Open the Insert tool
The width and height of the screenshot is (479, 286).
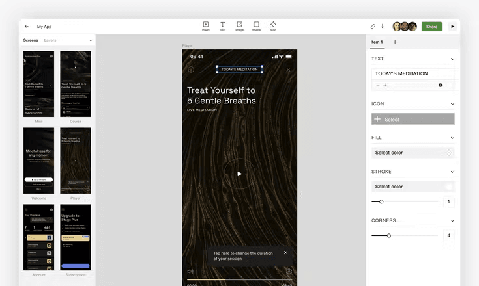point(206,26)
